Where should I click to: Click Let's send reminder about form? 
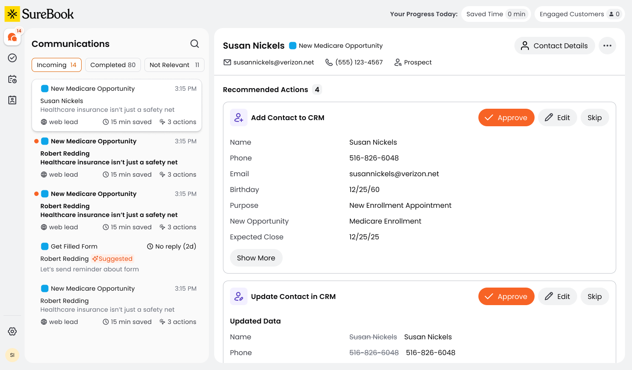(x=90, y=269)
